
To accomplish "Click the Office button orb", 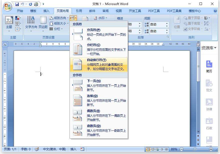I will pos(7,6).
